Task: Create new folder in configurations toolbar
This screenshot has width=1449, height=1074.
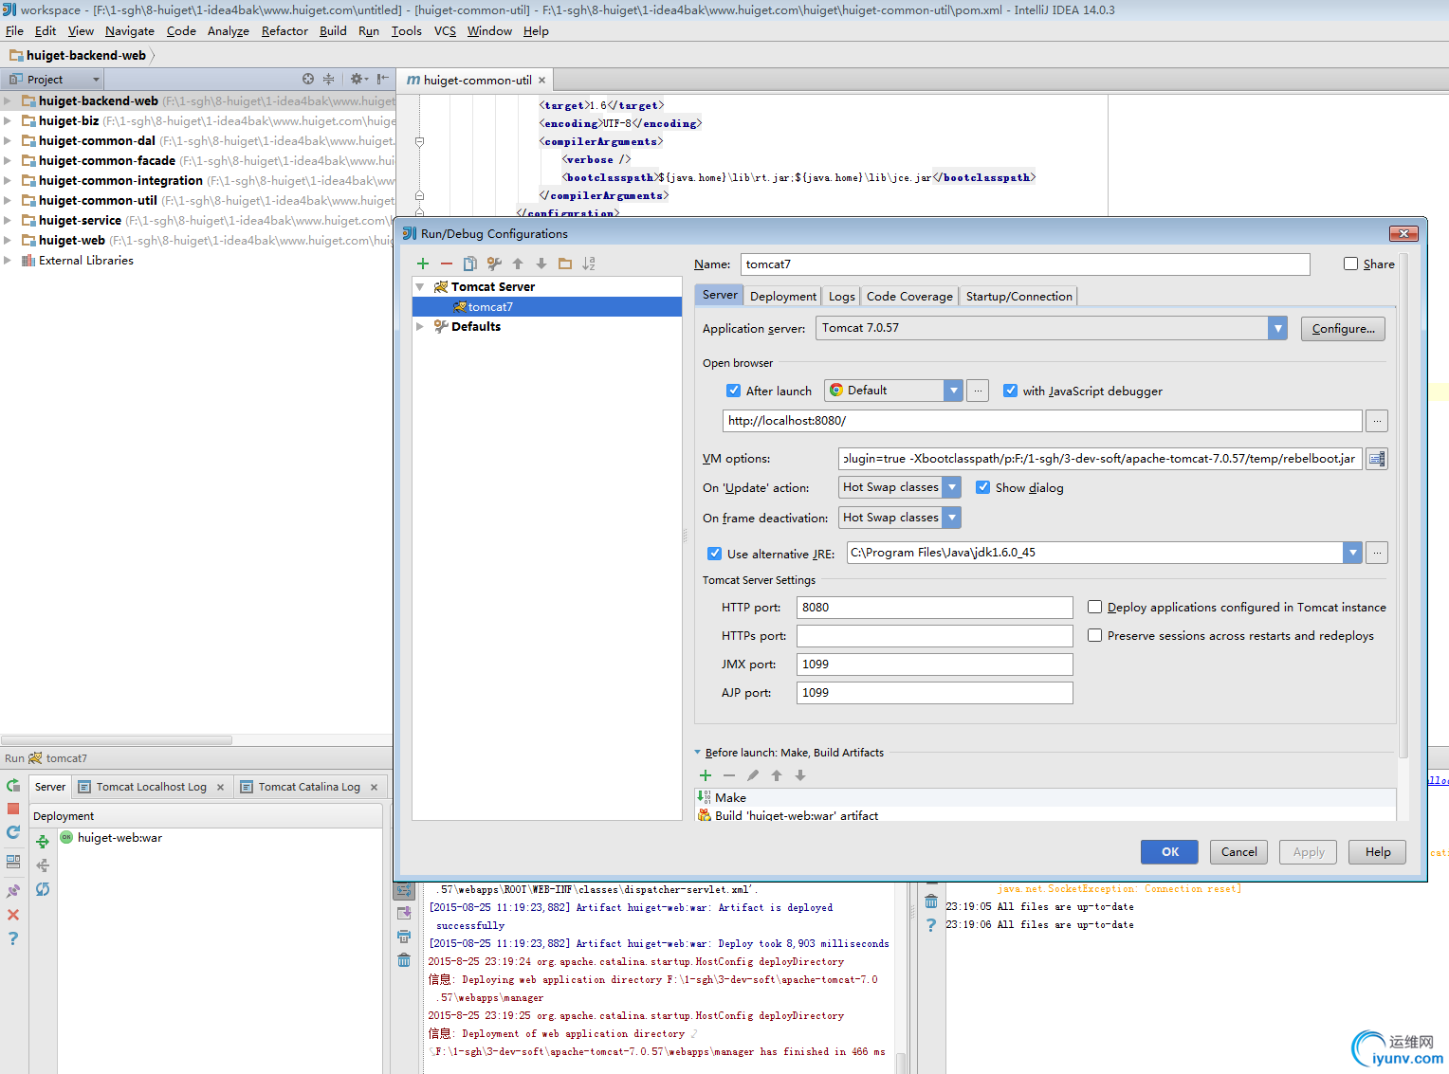Action: (x=565, y=264)
